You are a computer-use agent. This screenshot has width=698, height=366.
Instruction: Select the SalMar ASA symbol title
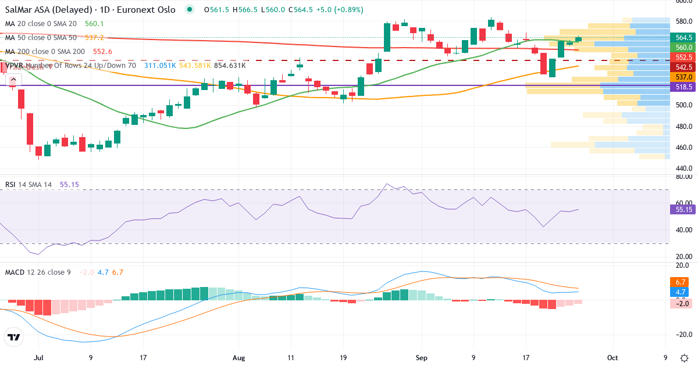(x=90, y=10)
